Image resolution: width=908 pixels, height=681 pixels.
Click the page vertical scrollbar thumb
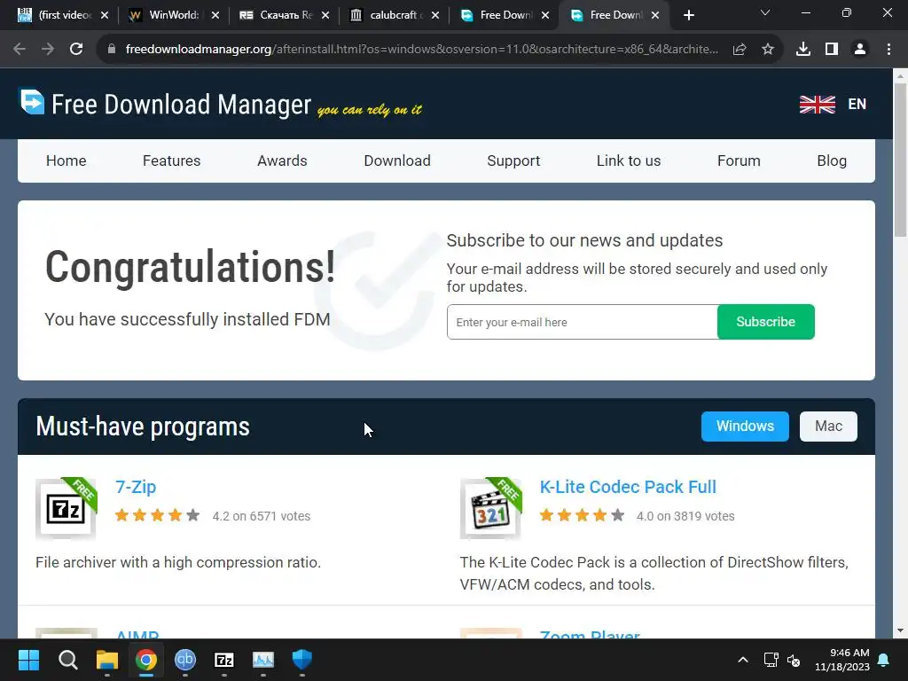pyautogui.click(x=900, y=160)
